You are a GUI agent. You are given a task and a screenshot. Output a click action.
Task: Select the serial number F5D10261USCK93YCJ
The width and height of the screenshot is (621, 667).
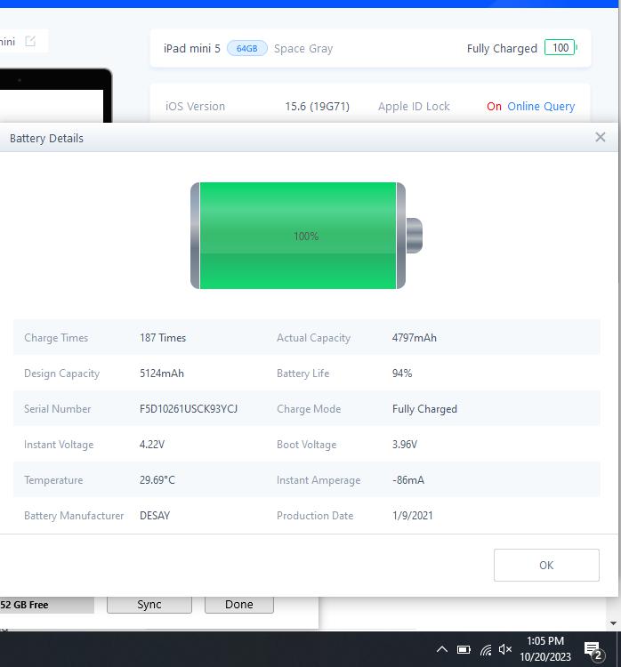tap(189, 409)
